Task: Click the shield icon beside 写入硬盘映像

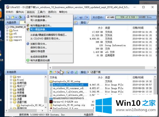Action: point(28,29)
